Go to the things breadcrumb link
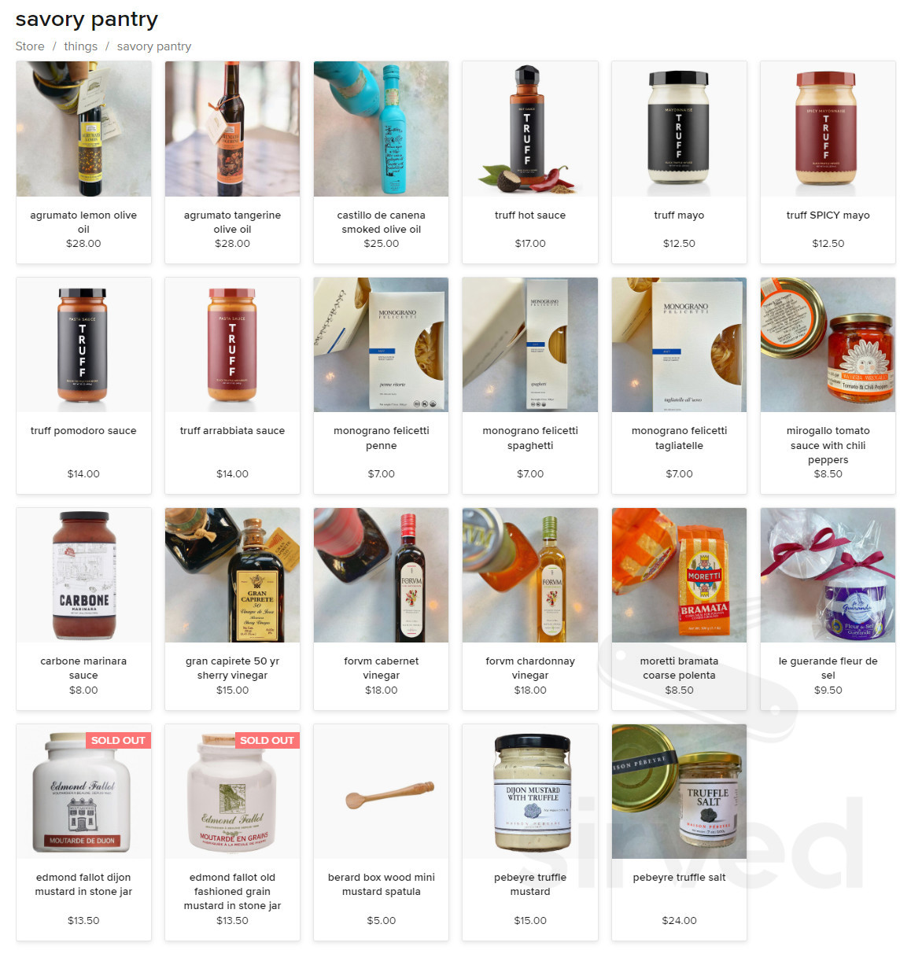 (80, 46)
